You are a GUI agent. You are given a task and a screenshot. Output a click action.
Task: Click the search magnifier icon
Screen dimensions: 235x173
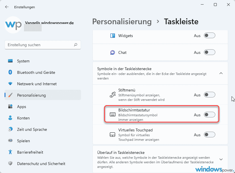click(x=76, y=45)
